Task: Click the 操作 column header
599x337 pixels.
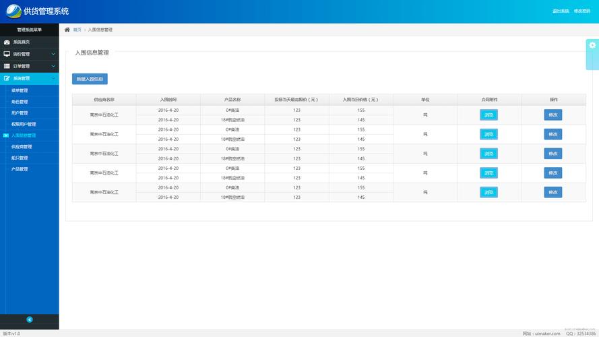Action: [554, 100]
